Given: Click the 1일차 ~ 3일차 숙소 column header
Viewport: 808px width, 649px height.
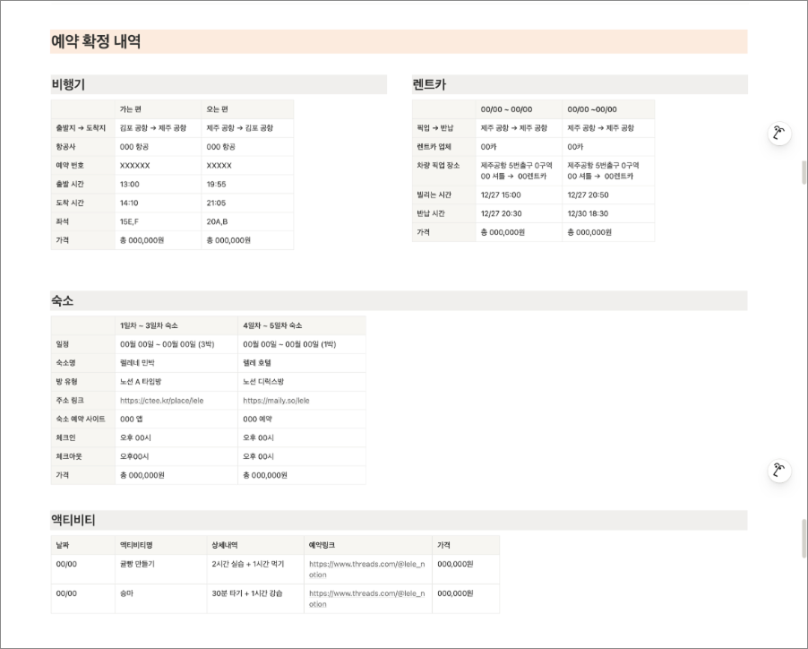Looking at the screenshot, I should tap(149, 324).
